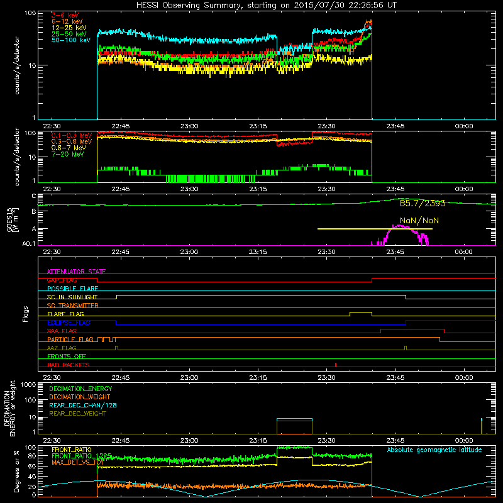
Task: Select the PARTICLE_FLAG label
Action: pos(70,339)
